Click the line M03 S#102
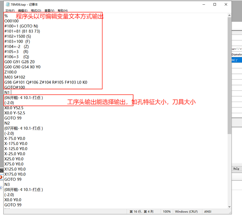Viewport: 242px width, 217px height. coord(15,77)
